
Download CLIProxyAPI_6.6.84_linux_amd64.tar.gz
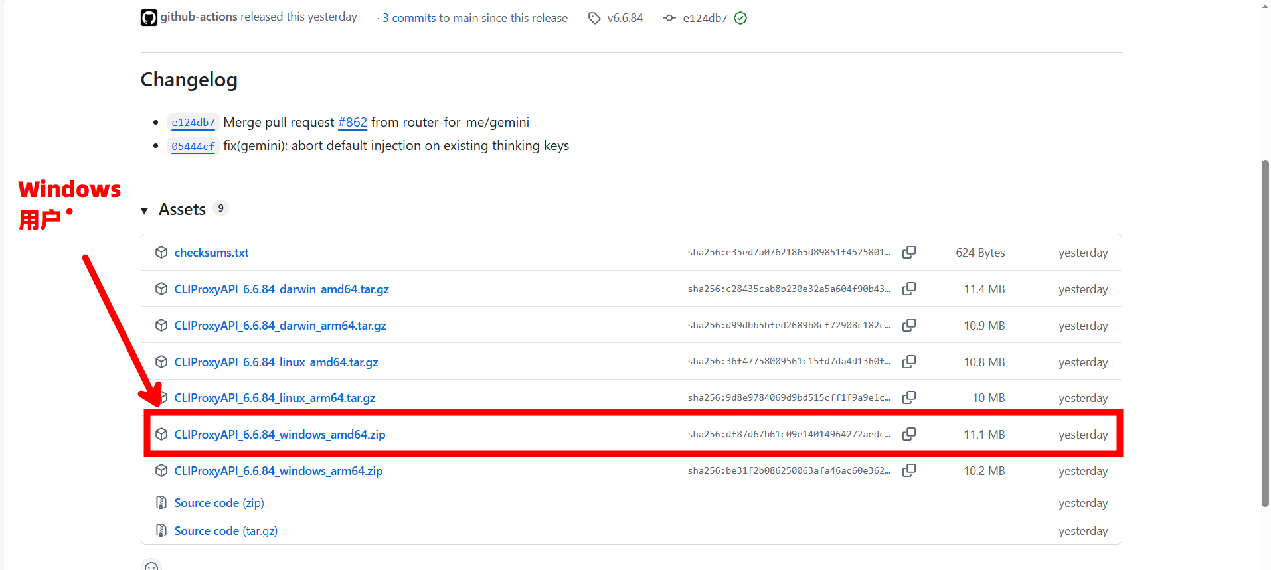(x=276, y=362)
